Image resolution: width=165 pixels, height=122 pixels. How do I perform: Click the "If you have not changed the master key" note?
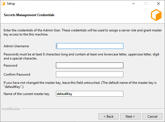point(80,85)
